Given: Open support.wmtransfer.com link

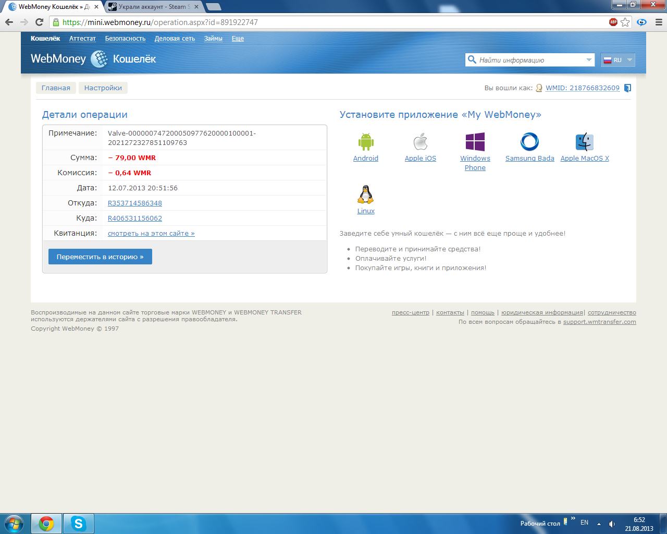Looking at the screenshot, I should tap(600, 322).
